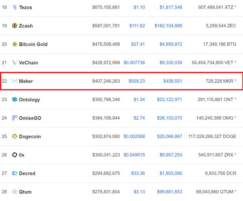This screenshot has height=201, width=243.
Task: Select 0x market cap $300,041,223
Action: [x=106, y=155]
